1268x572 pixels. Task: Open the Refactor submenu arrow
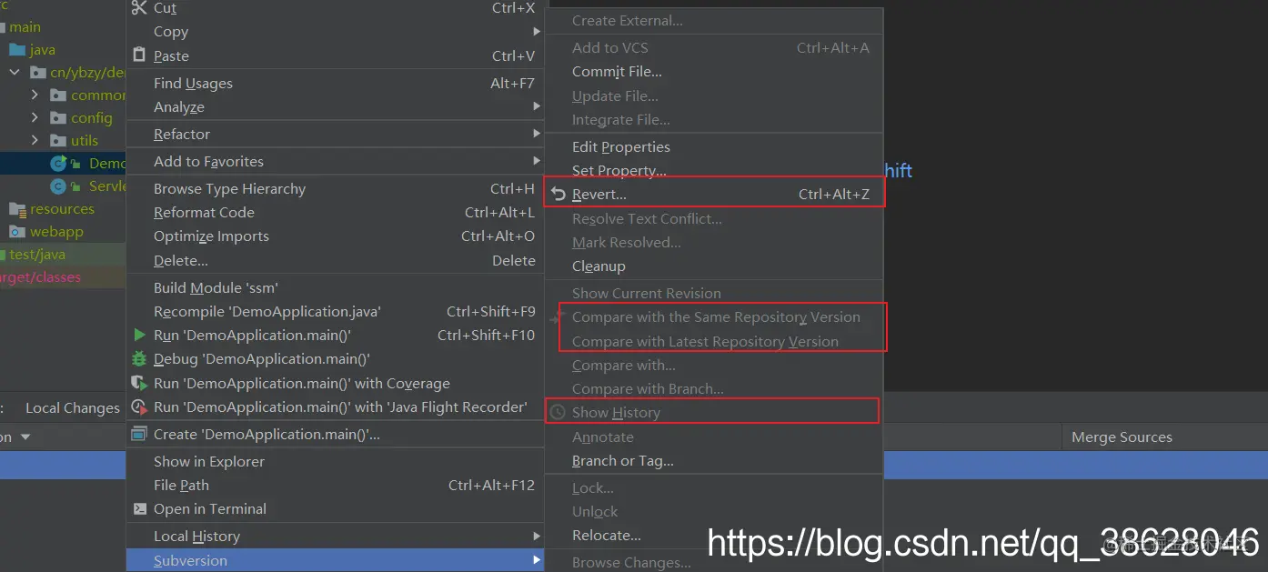pos(537,135)
